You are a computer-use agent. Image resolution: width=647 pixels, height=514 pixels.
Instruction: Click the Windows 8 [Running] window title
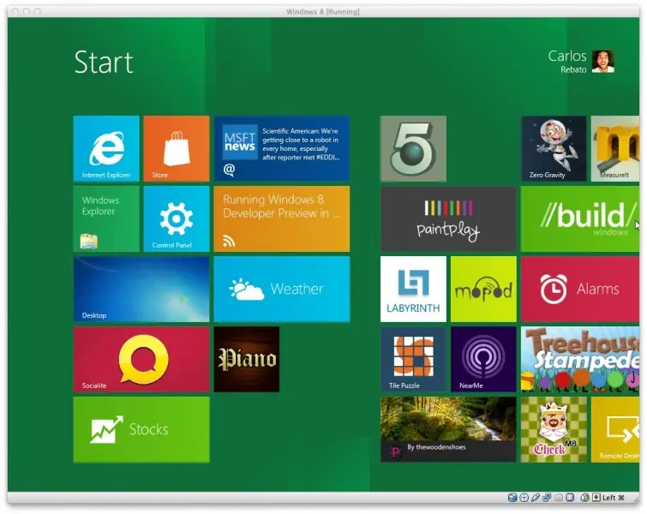tap(323, 11)
